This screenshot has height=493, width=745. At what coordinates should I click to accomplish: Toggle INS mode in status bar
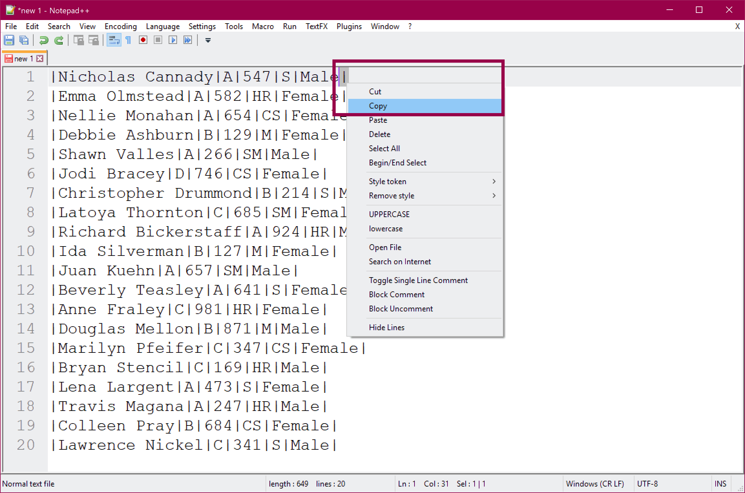pos(721,484)
